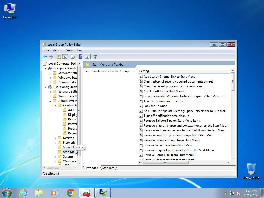Switch to the Extended tab

(x=92, y=168)
